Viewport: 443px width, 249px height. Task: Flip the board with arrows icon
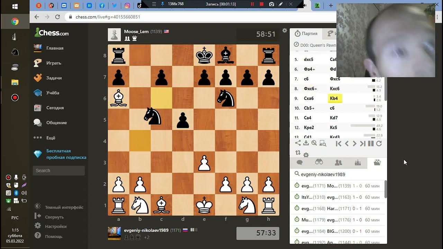click(298, 153)
